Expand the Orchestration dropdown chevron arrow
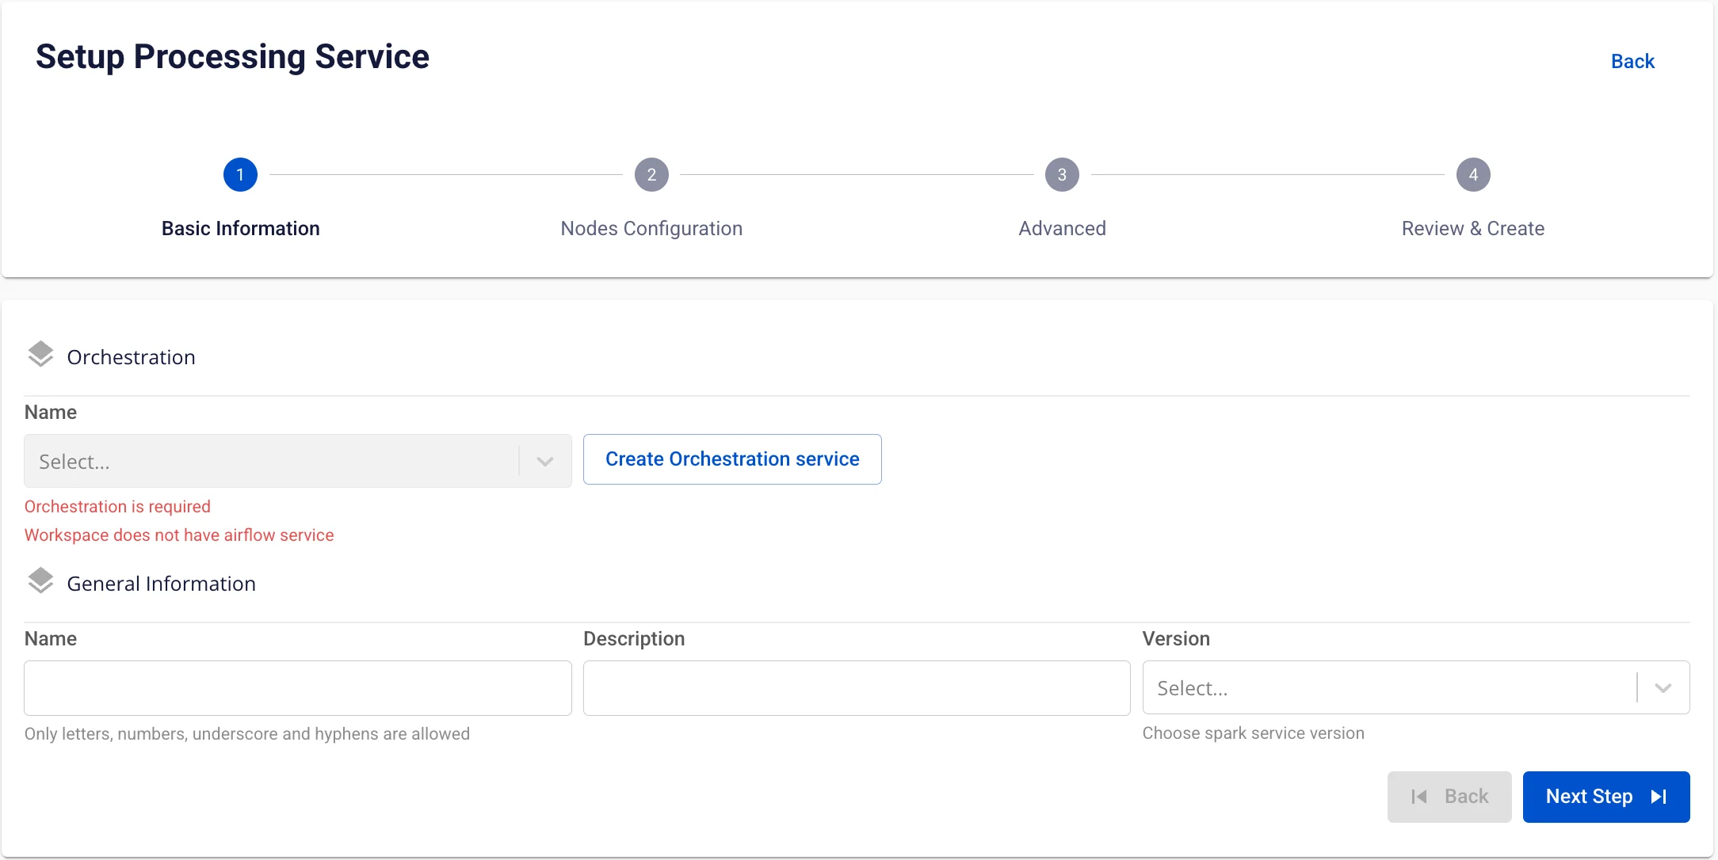 point(545,462)
